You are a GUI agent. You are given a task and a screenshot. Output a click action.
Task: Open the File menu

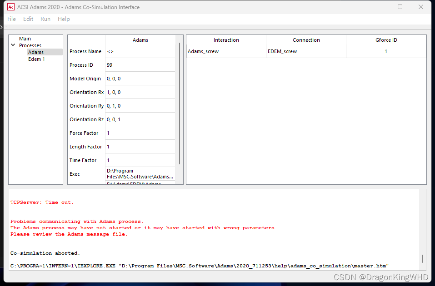(11, 19)
